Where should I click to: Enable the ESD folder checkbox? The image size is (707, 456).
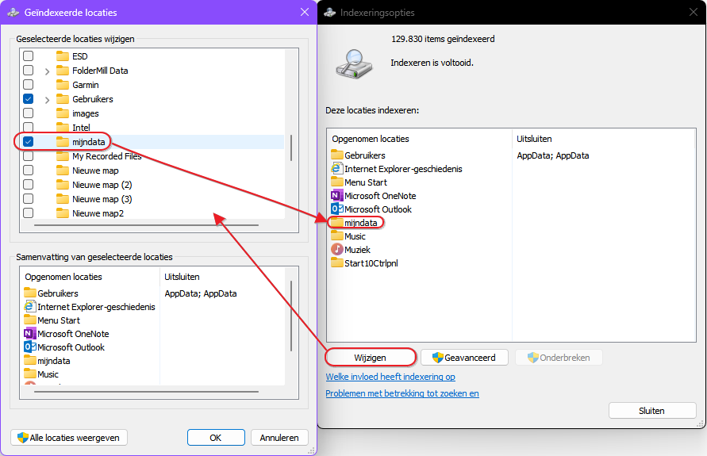29,56
